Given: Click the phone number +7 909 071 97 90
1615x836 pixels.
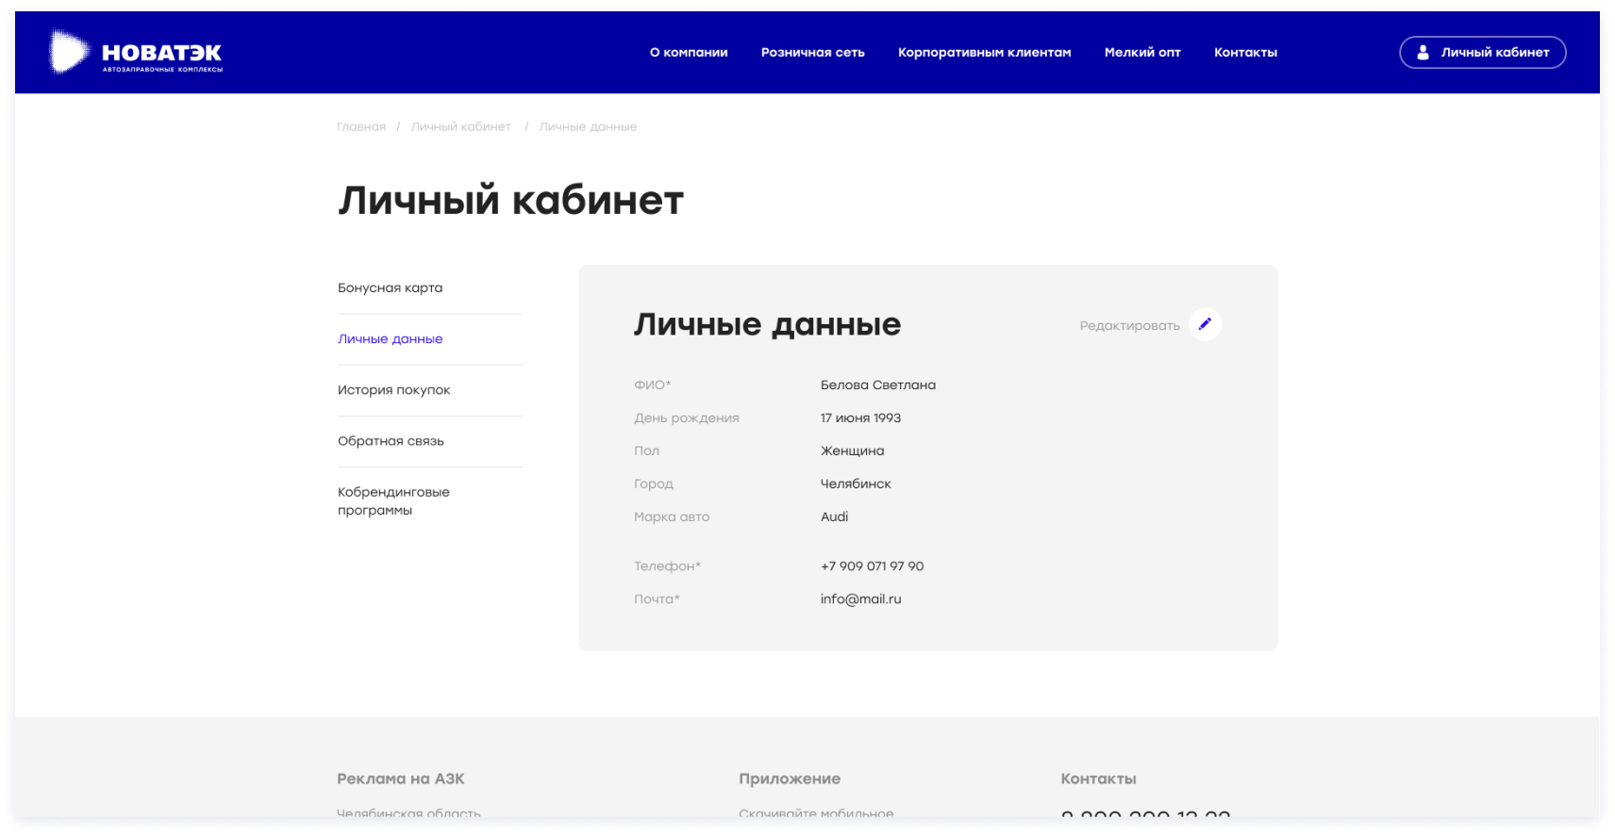Looking at the screenshot, I should pyautogui.click(x=872, y=566).
